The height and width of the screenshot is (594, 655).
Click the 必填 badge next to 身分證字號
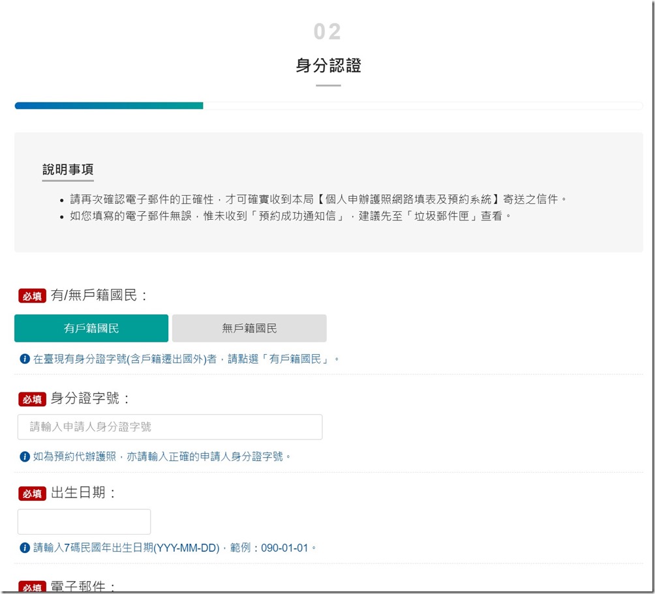point(32,399)
